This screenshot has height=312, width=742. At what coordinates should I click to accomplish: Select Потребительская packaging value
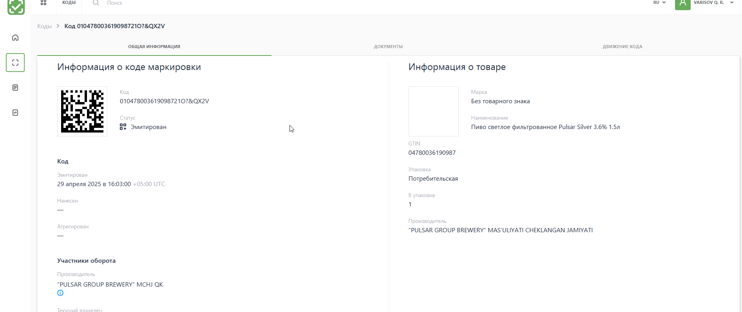coord(433,179)
